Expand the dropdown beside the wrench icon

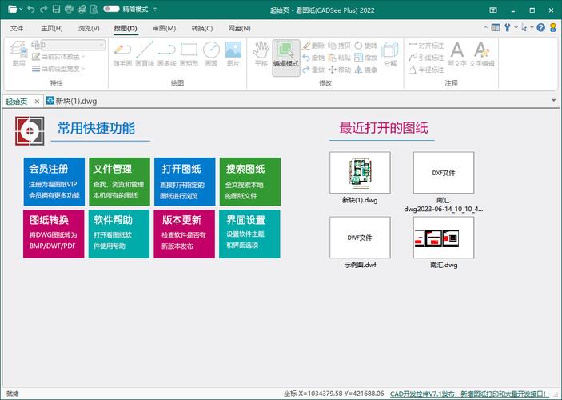pyautogui.click(x=516, y=27)
